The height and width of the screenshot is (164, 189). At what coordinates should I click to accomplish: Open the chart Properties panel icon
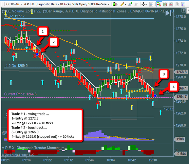coord(183,4)
